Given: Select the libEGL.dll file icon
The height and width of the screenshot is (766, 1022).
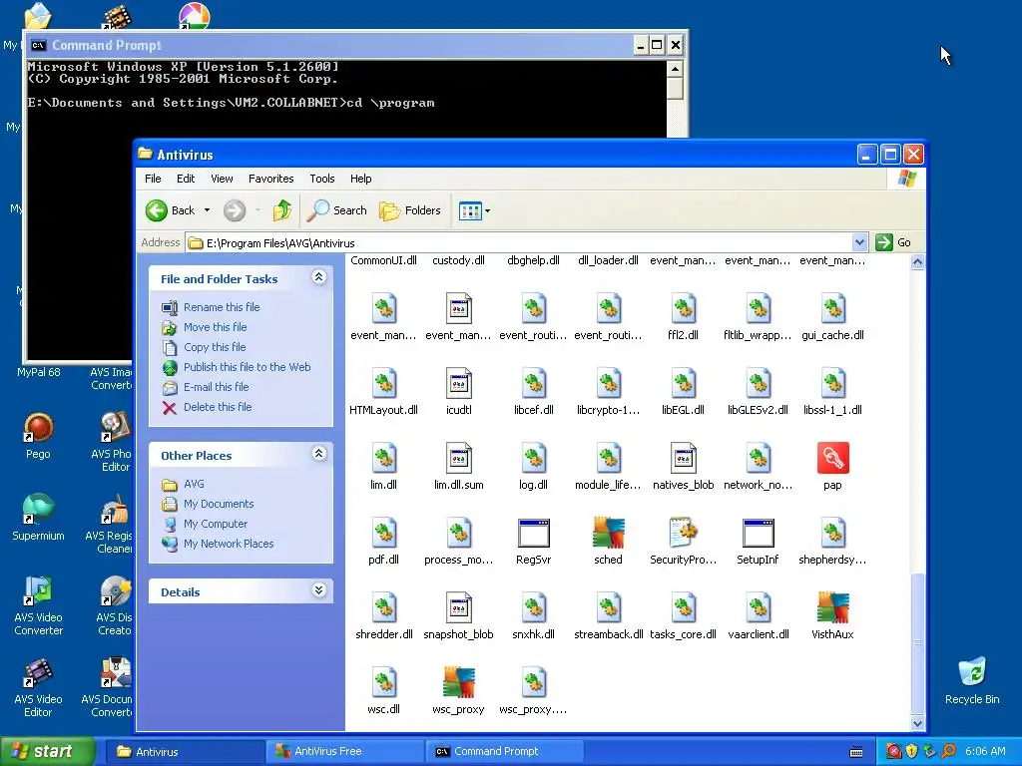Looking at the screenshot, I should pyautogui.click(x=683, y=383).
